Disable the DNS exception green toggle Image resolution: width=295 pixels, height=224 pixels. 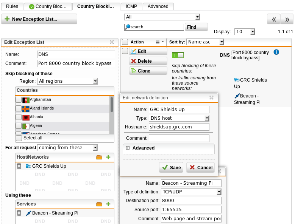coord(178,55)
